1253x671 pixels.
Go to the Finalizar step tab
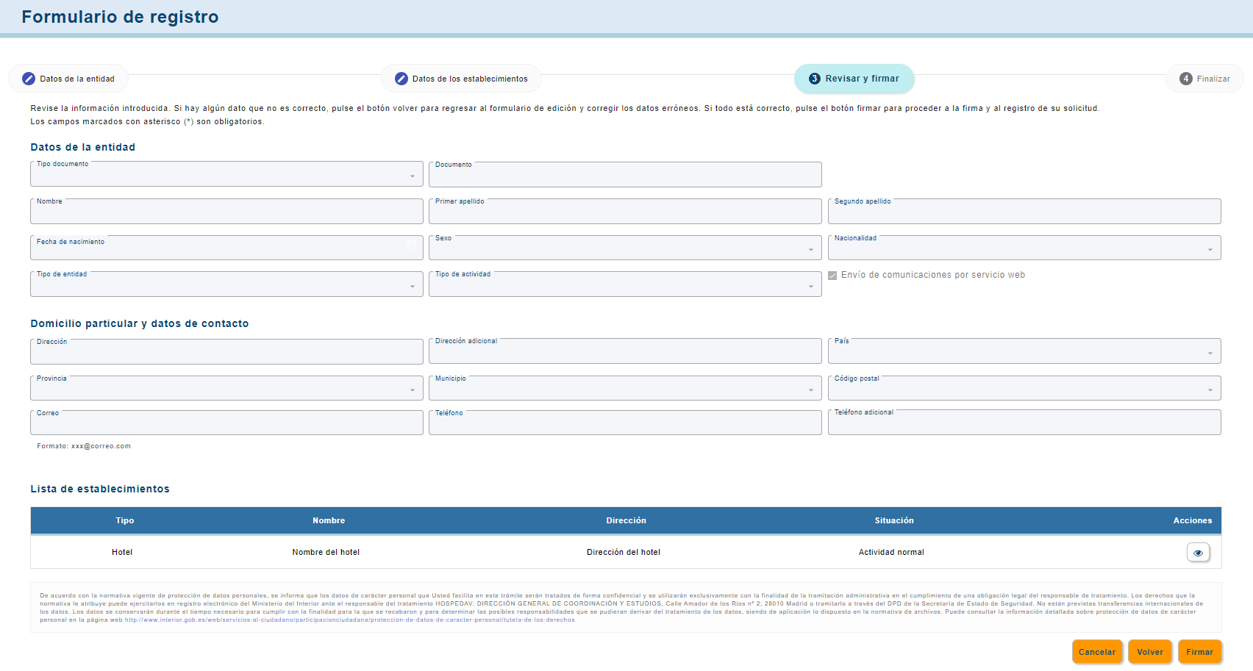pos(1204,79)
